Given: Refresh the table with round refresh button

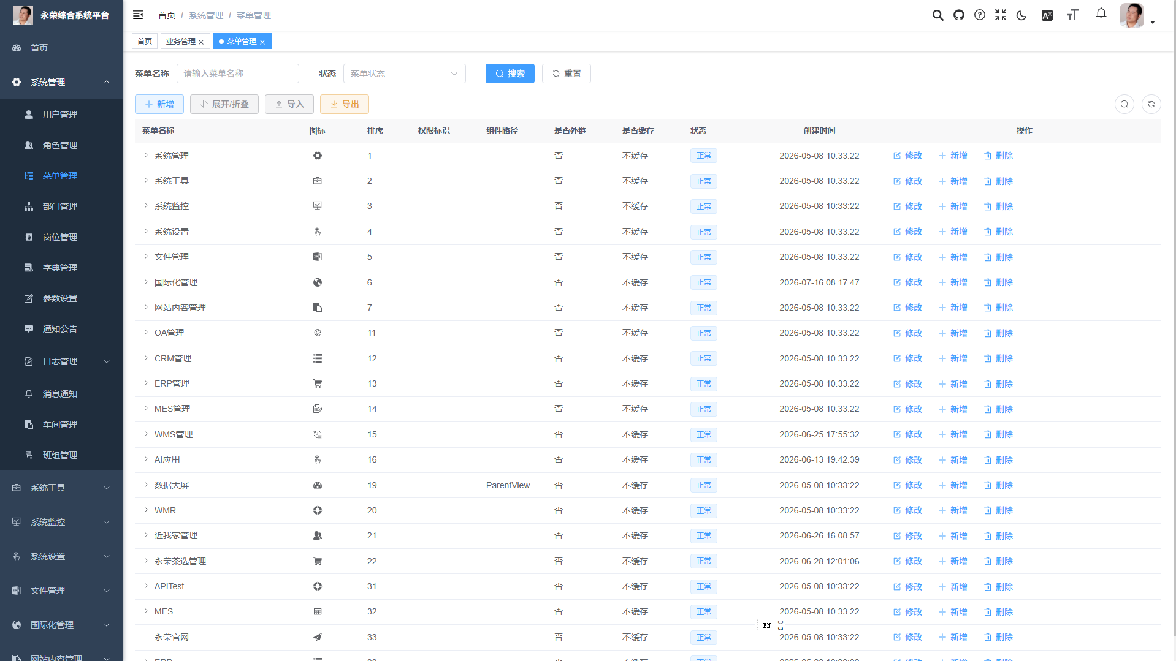Looking at the screenshot, I should coord(1151,104).
